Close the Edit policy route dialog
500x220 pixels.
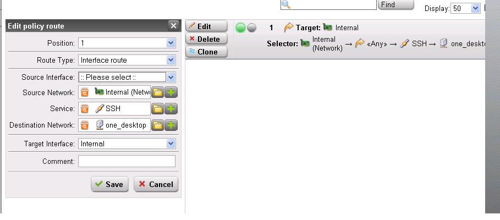coord(173,26)
